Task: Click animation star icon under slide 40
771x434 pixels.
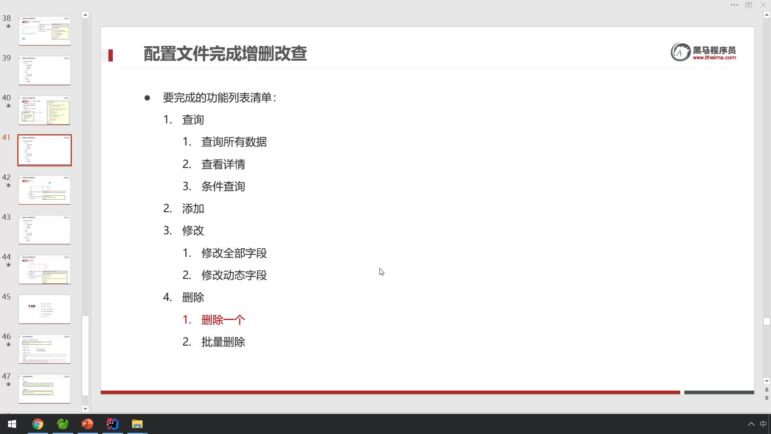Action: 8,106
